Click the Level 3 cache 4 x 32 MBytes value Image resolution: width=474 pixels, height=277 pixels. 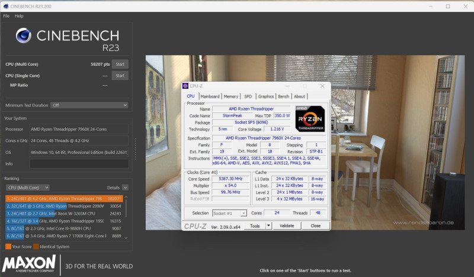click(289, 199)
